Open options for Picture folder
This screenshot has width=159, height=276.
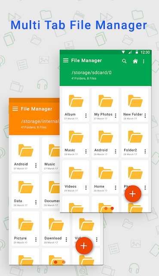pos(36,239)
